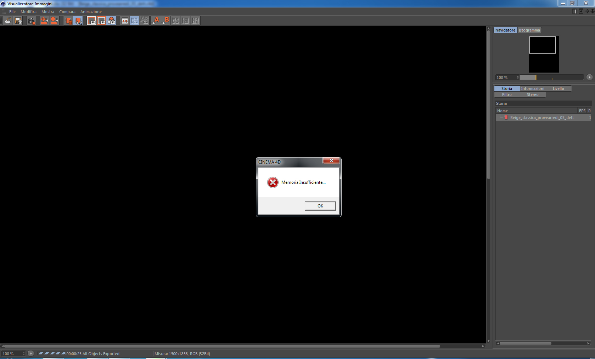
Task: Click the white-framed eye view icon
Action: [91, 21]
